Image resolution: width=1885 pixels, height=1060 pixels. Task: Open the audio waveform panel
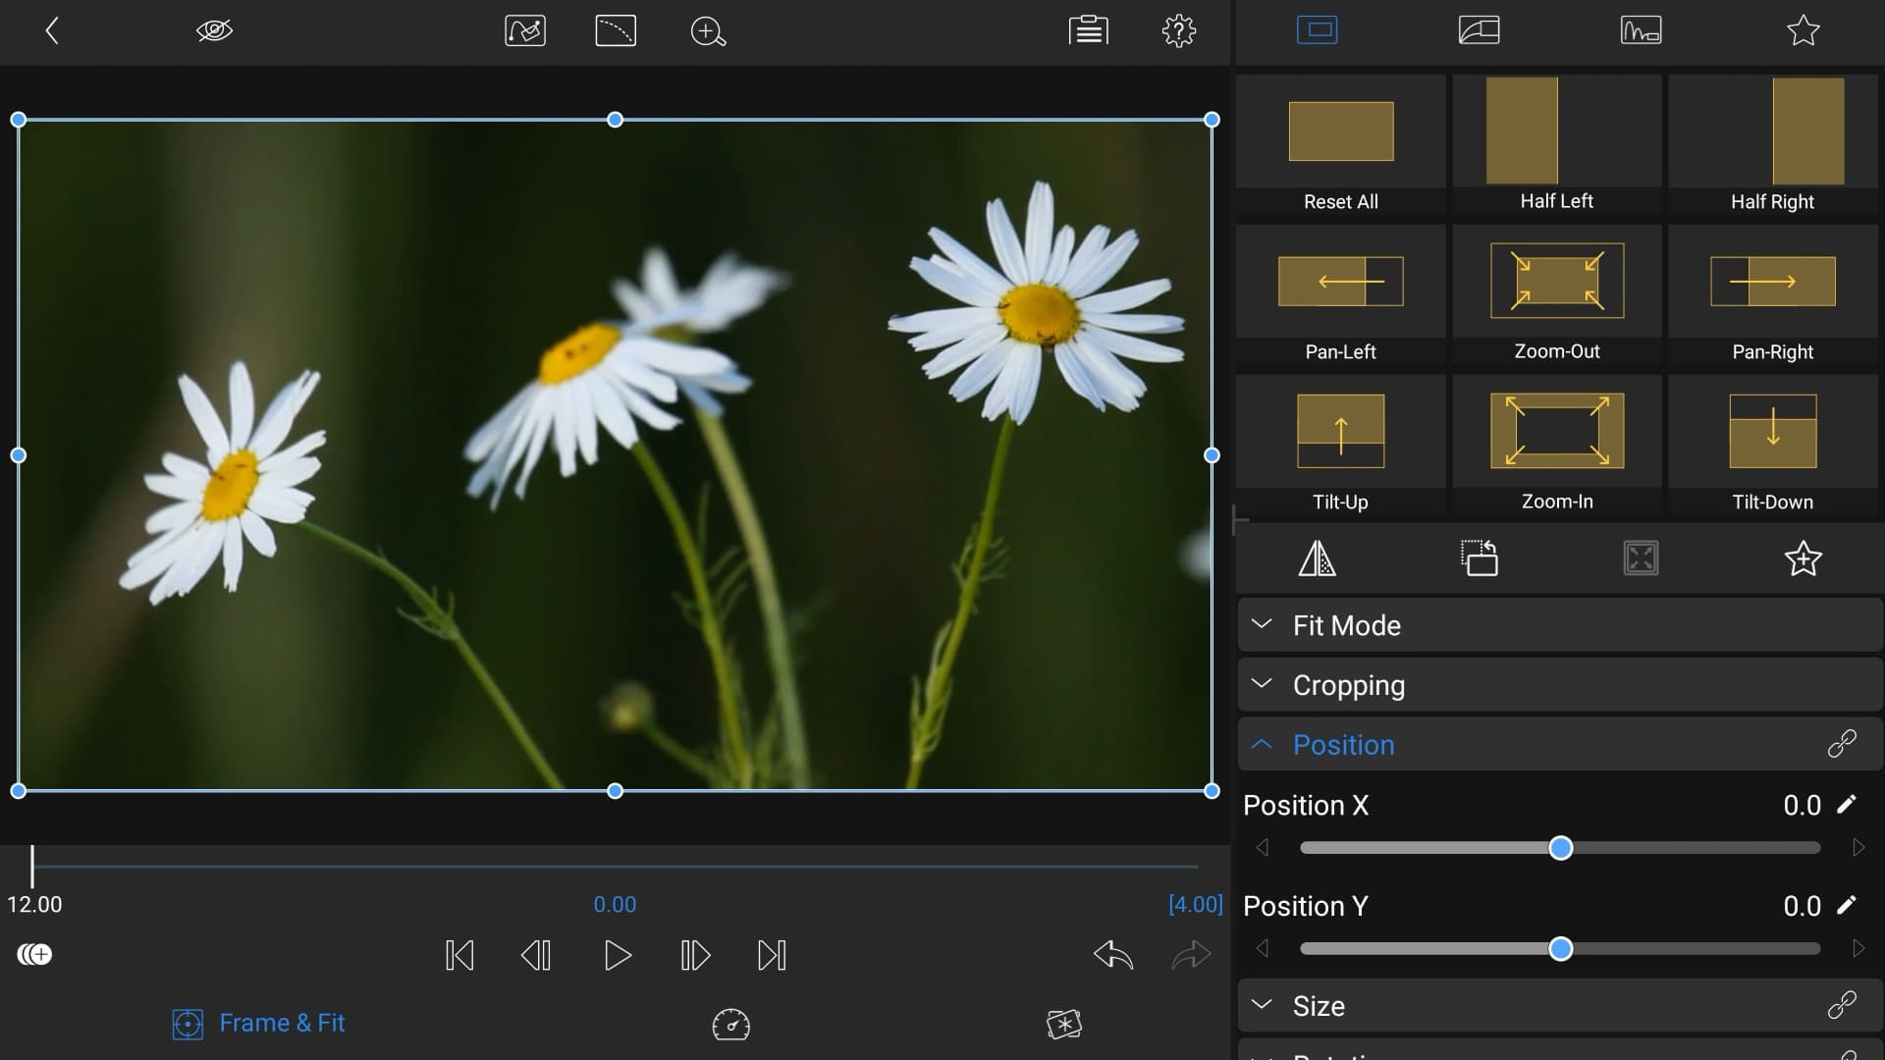tap(1641, 30)
